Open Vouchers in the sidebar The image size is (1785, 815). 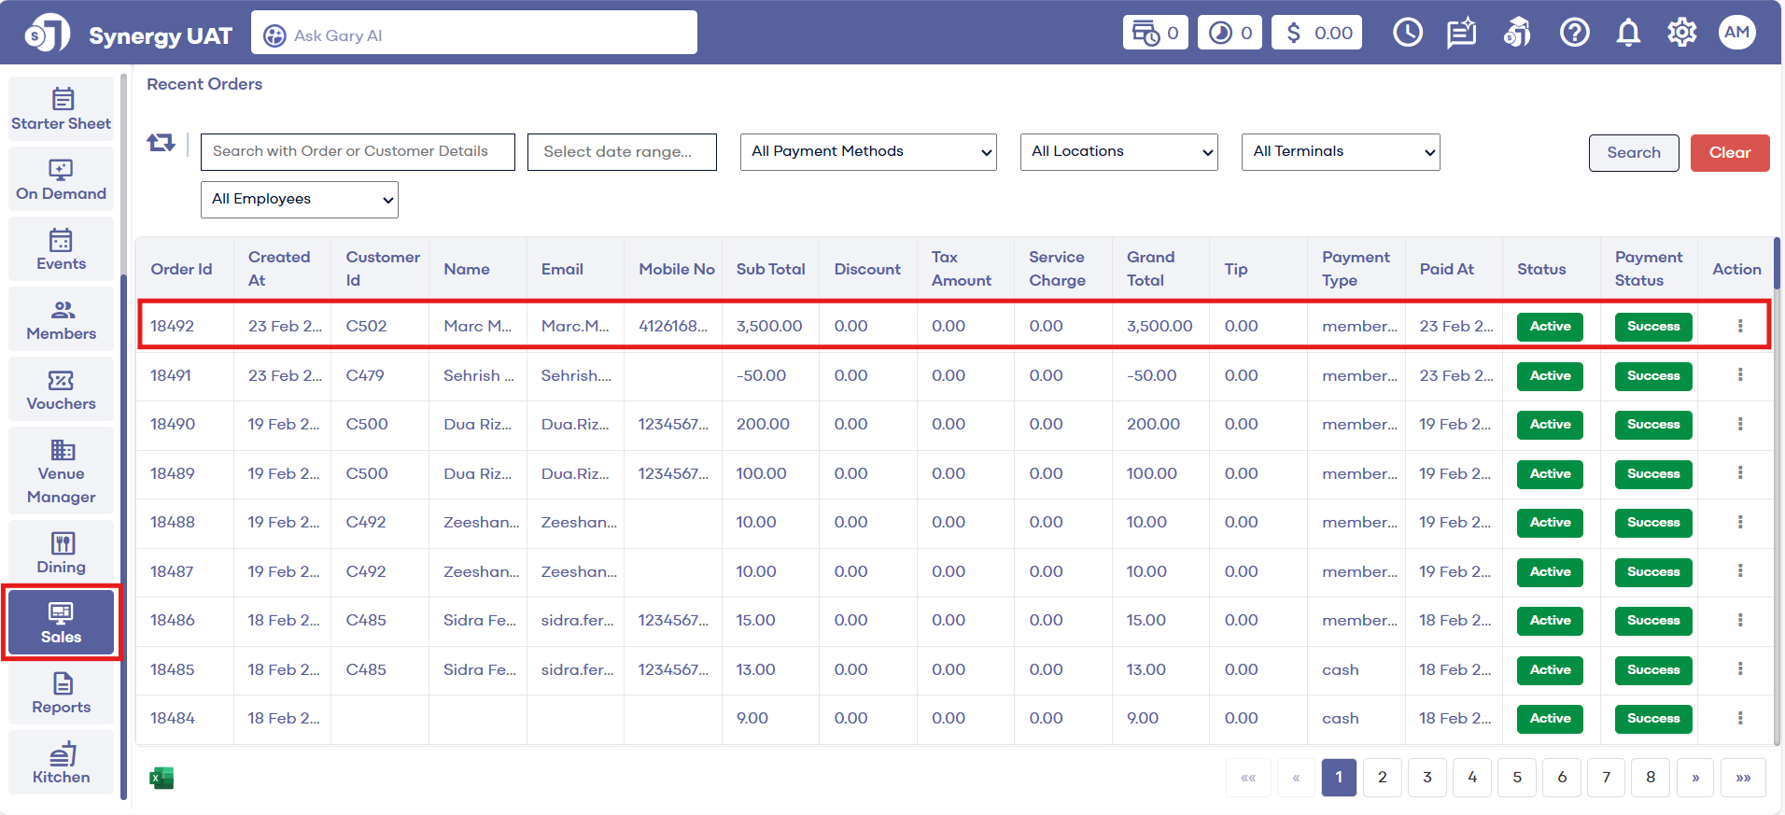point(62,389)
